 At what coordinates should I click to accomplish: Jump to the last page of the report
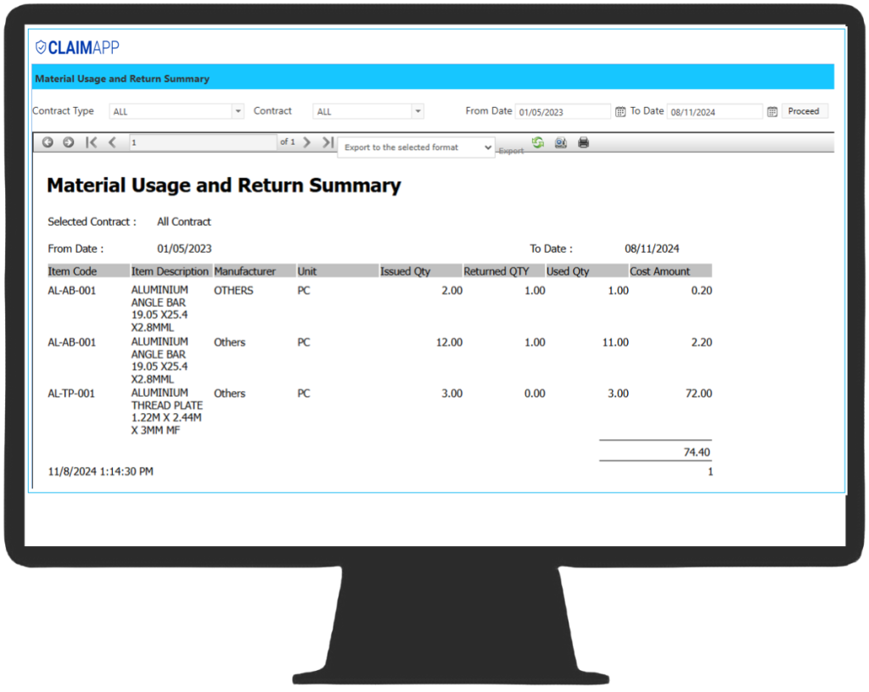click(x=328, y=142)
